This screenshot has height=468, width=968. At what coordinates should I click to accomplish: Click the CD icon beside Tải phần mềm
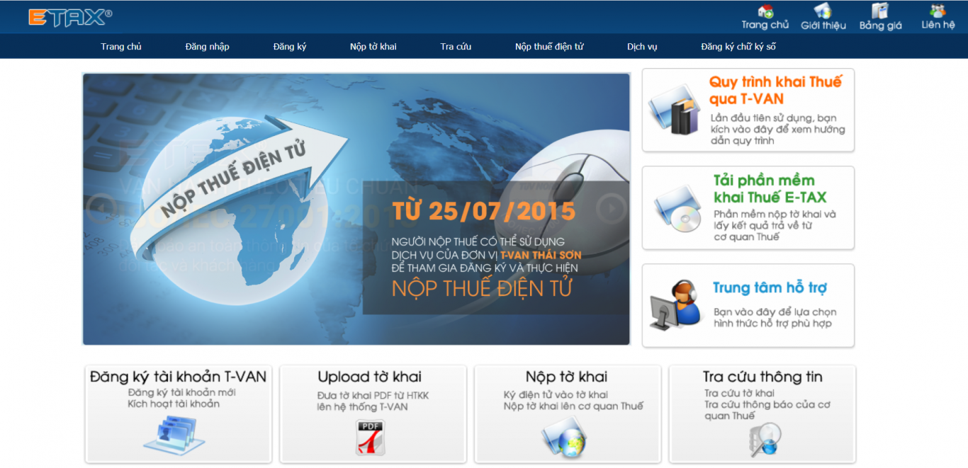677,209
